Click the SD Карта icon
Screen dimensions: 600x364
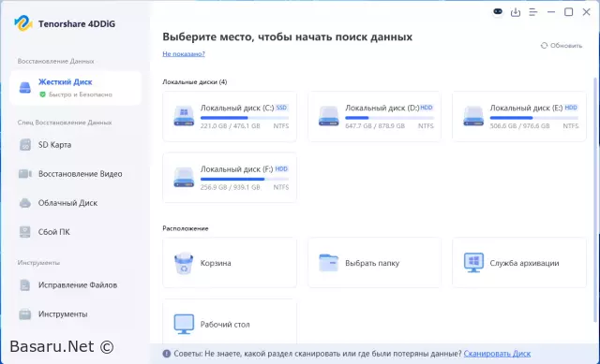25,145
